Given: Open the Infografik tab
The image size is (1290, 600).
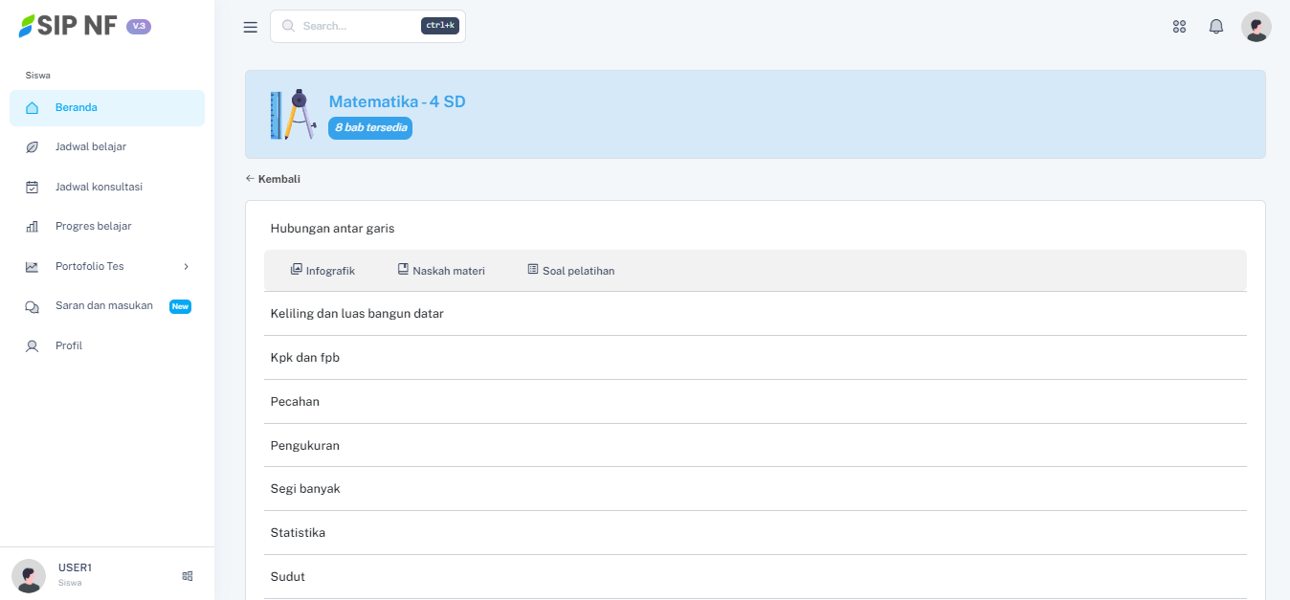Looking at the screenshot, I should [322, 271].
